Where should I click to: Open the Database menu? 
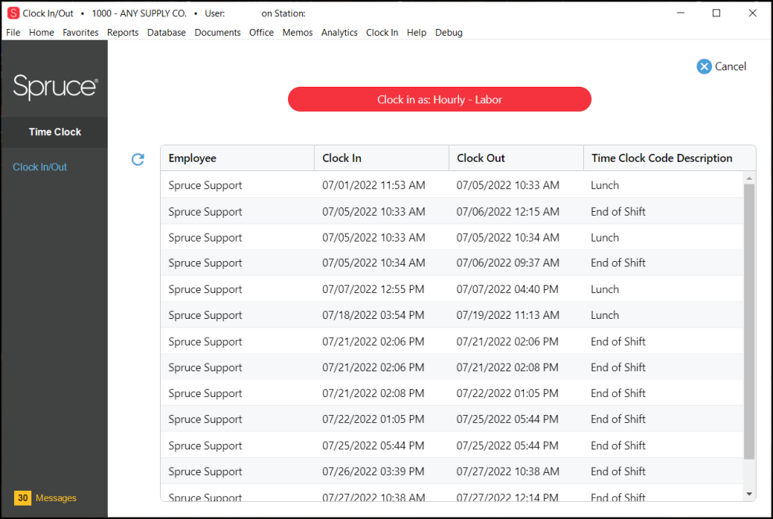(166, 33)
